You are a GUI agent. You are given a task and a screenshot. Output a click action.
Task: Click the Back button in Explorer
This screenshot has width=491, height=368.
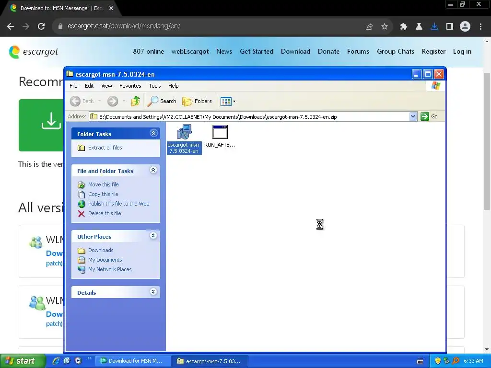pyautogui.click(x=82, y=101)
